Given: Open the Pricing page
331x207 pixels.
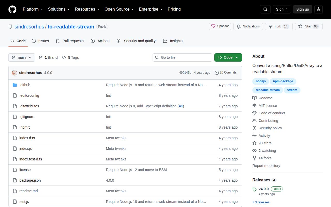Looking at the screenshot, I should [x=174, y=9].
